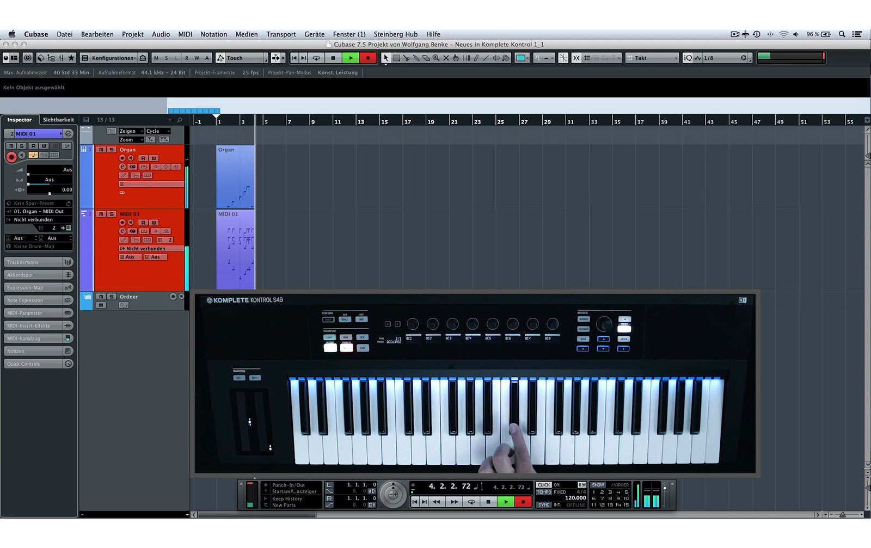Click the TrackVersions section icon

click(x=68, y=262)
